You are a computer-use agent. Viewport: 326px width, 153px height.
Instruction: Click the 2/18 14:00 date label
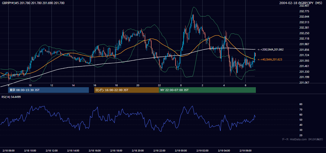(73, 150)
